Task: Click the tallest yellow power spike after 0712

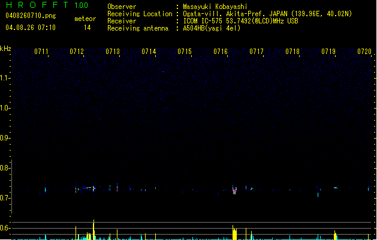Action: (94, 230)
